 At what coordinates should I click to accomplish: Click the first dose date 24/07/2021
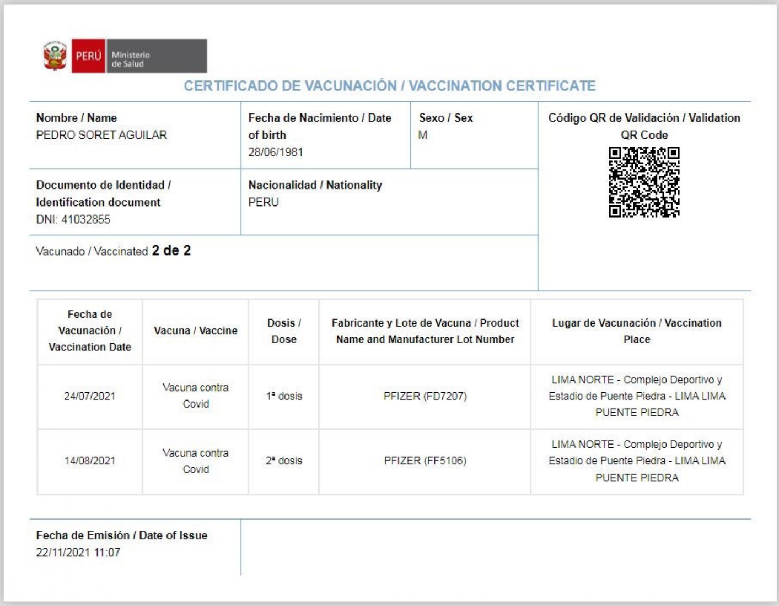click(90, 396)
